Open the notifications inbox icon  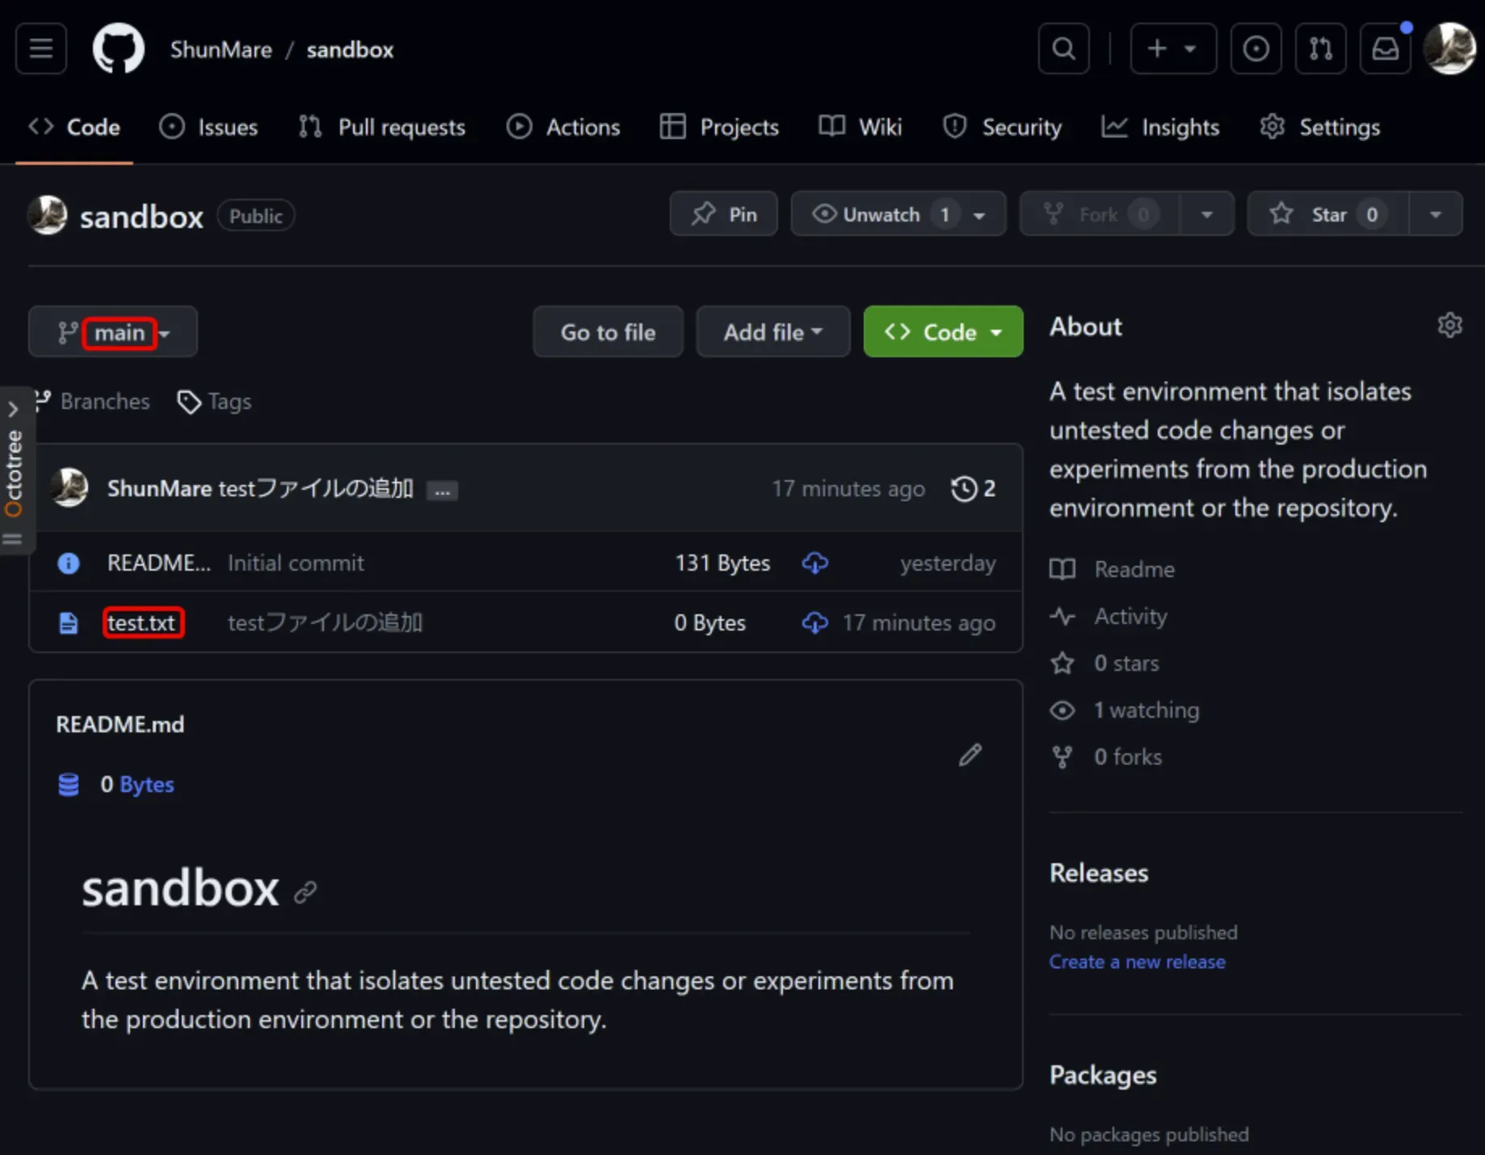pos(1385,49)
